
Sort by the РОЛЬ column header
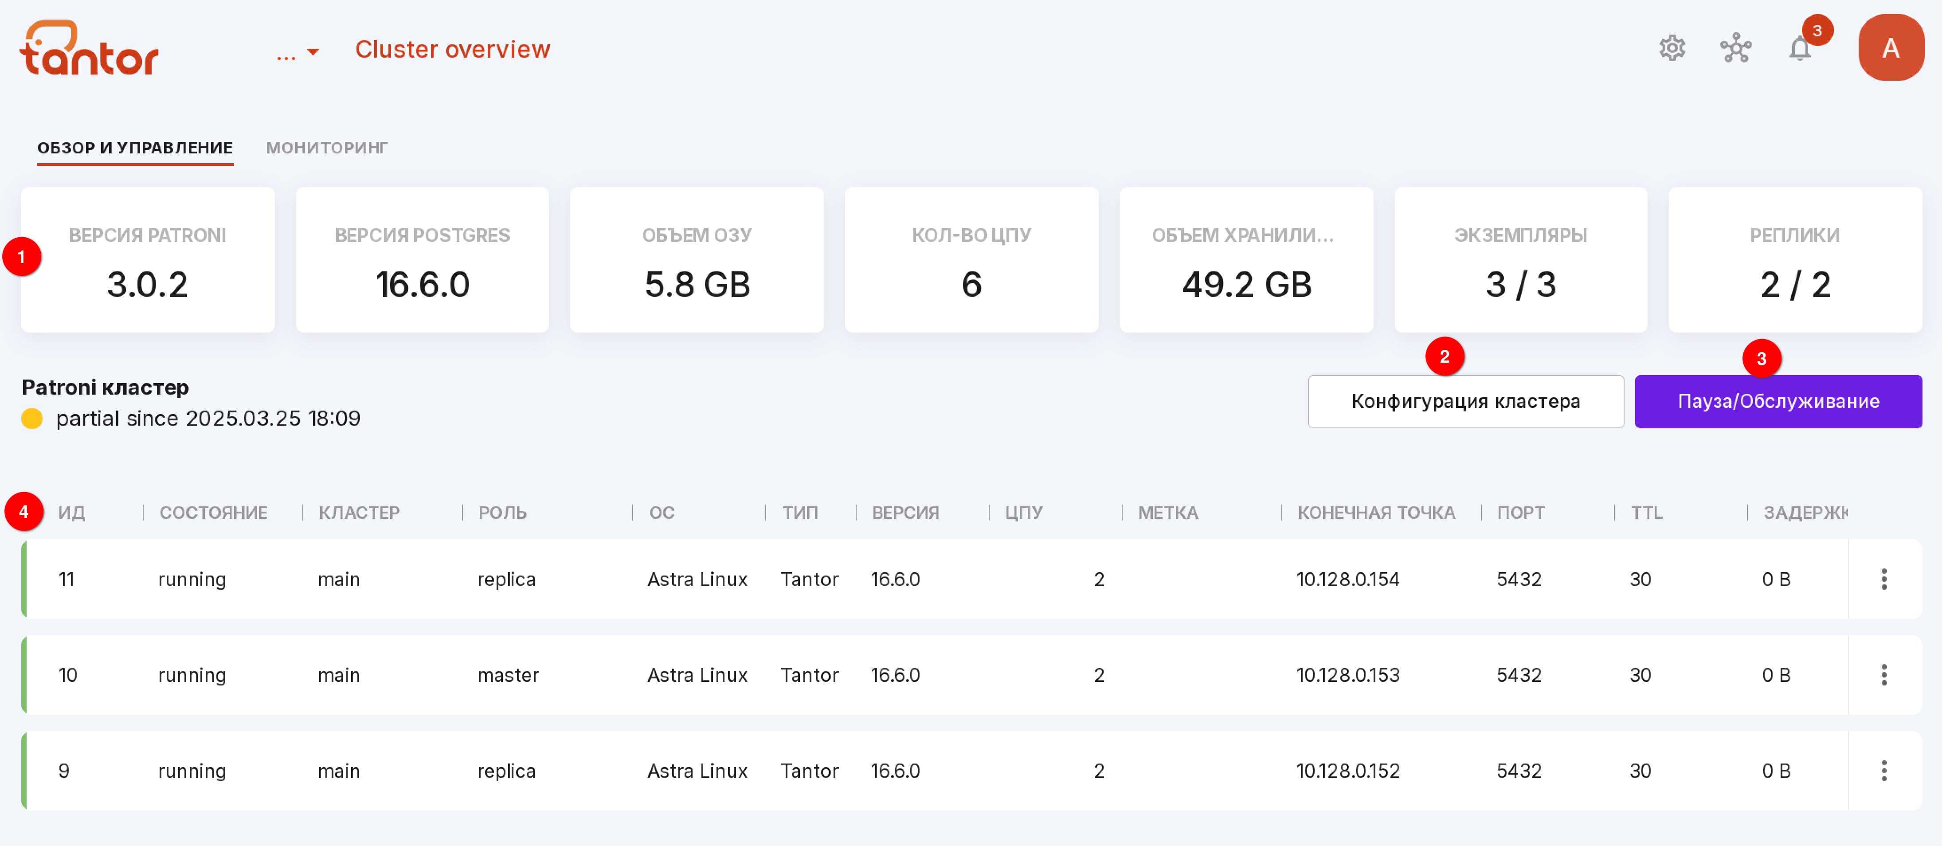coord(502,513)
